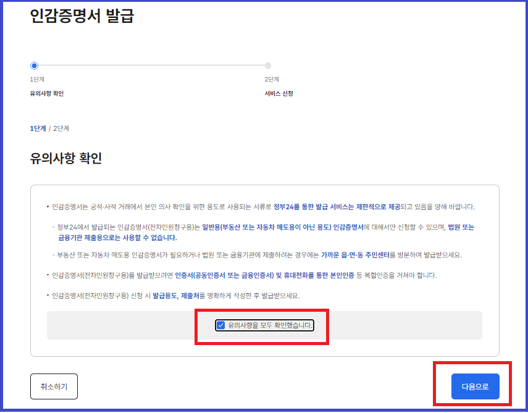This screenshot has height=413, width=528.
Task: Click the highlighted '가까운 읍·면·동 주민센터' text
Action: [355, 255]
